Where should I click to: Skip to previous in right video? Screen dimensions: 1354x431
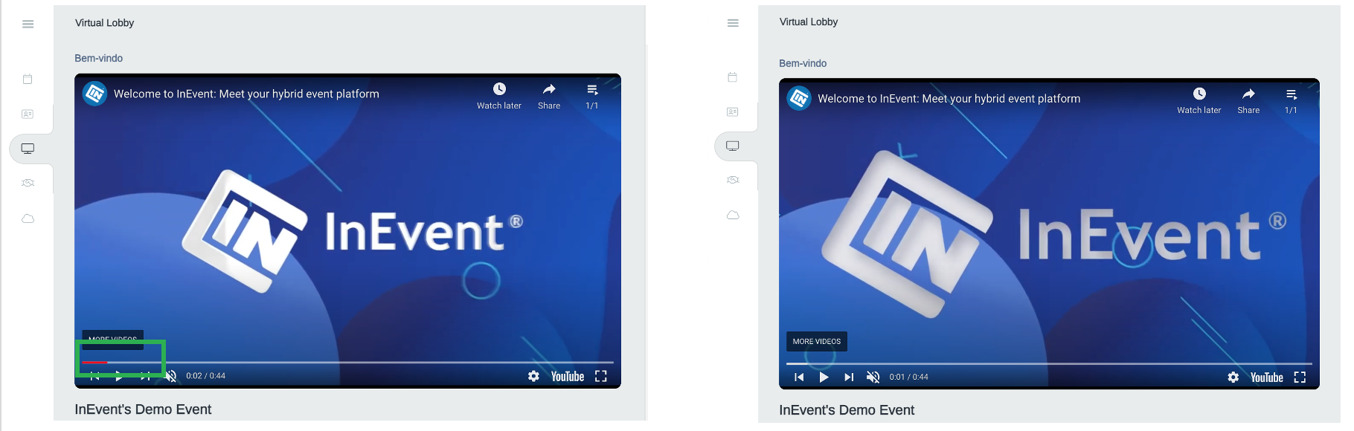tap(799, 377)
